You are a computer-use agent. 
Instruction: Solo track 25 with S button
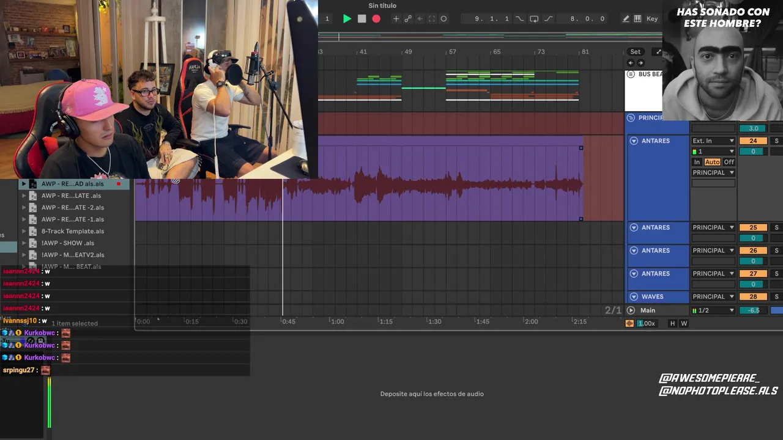[776, 227]
